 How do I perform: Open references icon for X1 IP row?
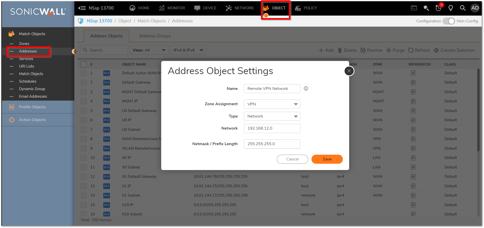pyautogui.click(x=413, y=186)
